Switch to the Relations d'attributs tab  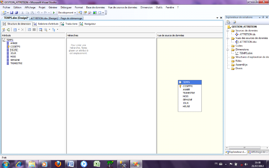point(46,24)
